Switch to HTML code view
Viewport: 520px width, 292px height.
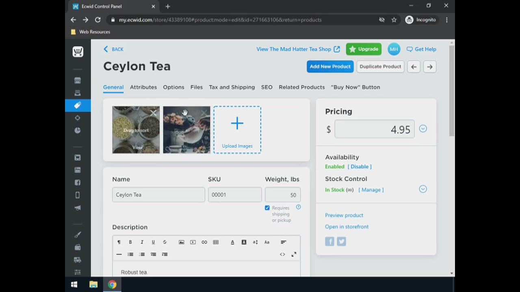[x=282, y=254]
